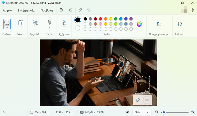Open the Επεξεργασία menu

[x=26, y=10]
